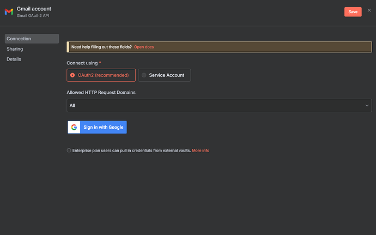Image resolution: width=376 pixels, height=235 pixels.
Task: Click the Allowed HTTP Request Domains label
Action: (x=101, y=92)
